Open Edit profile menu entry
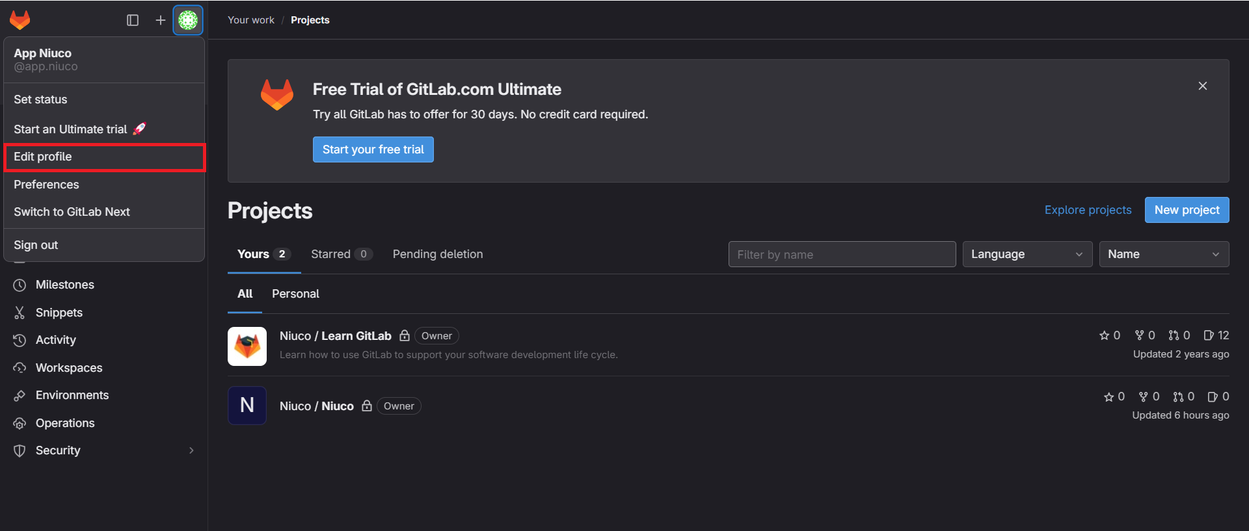The height and width of the screenshot is (531, 1249). (x=104, y=157)
